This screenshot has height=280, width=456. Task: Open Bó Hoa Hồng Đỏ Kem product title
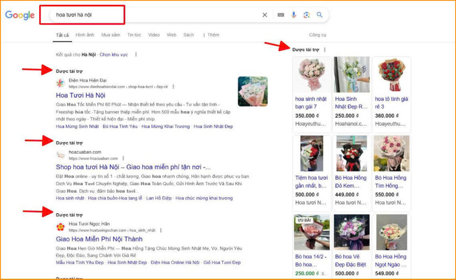(351, 182)
